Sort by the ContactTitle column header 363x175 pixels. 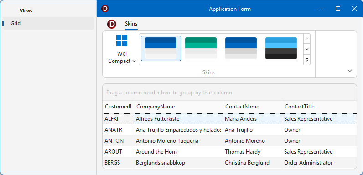tap(319, 107)
